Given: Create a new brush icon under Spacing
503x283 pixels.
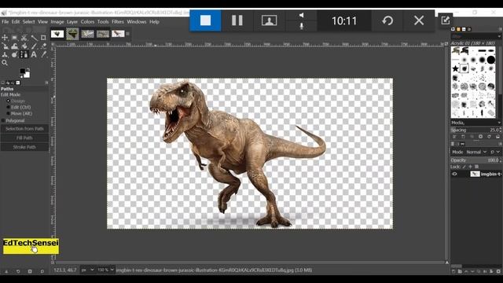Looking at the screenshot, I should tap(463, 137).
